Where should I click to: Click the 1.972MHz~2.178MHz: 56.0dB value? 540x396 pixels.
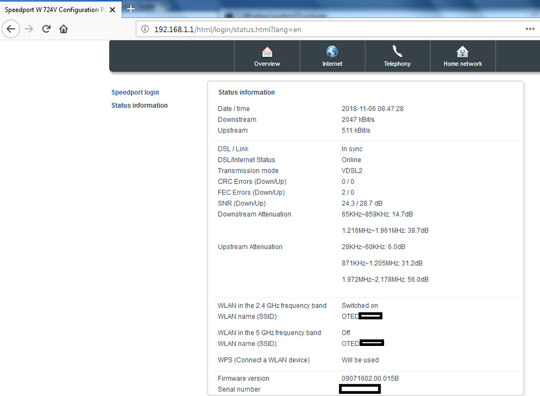(x=385, y=279)
